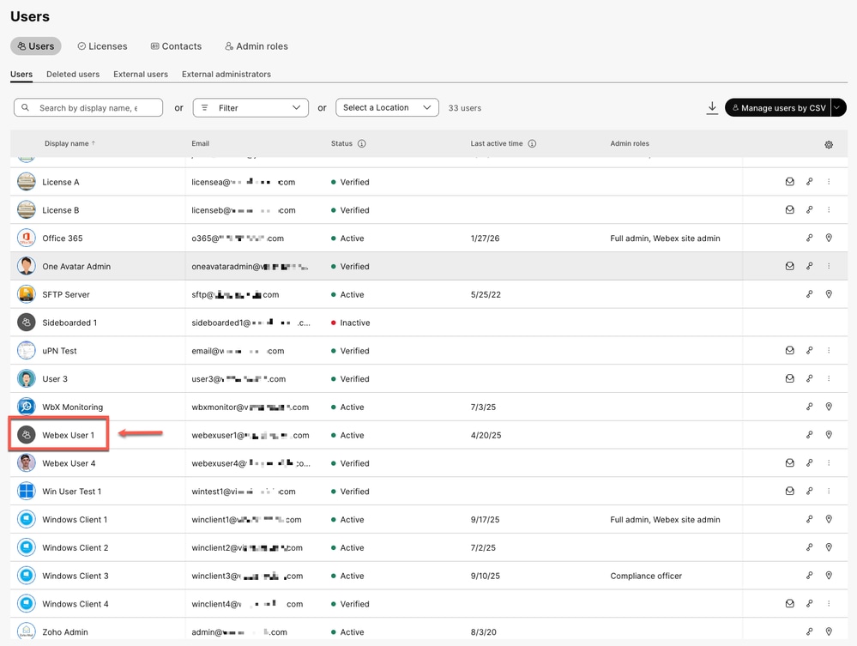Switch to the Licenses tab
Screen dimensions: 857x646
pyautogui.click(x=102, y=46)
